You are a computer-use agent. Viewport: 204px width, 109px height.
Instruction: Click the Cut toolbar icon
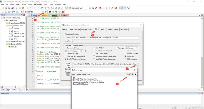click(x=17, y=8)
